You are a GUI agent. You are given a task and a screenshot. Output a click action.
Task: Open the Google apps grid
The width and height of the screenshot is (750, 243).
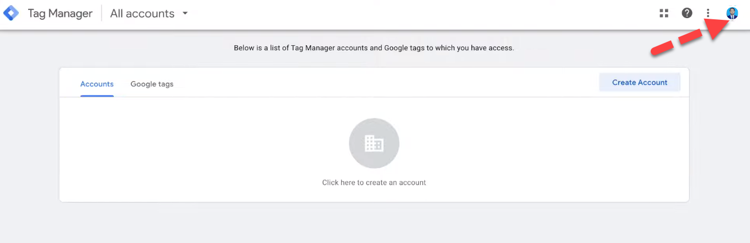tap(664, 13)
